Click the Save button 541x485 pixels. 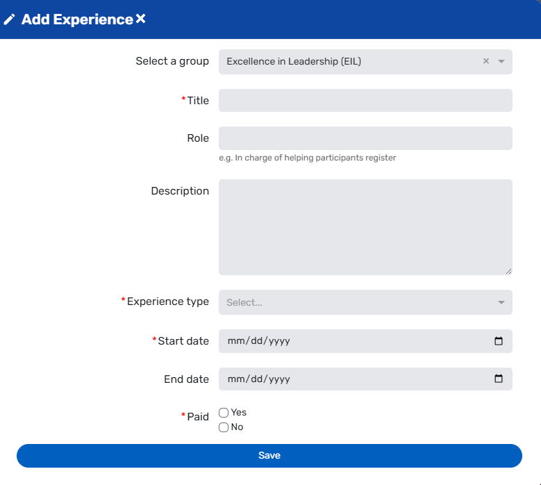pos(269,456)
